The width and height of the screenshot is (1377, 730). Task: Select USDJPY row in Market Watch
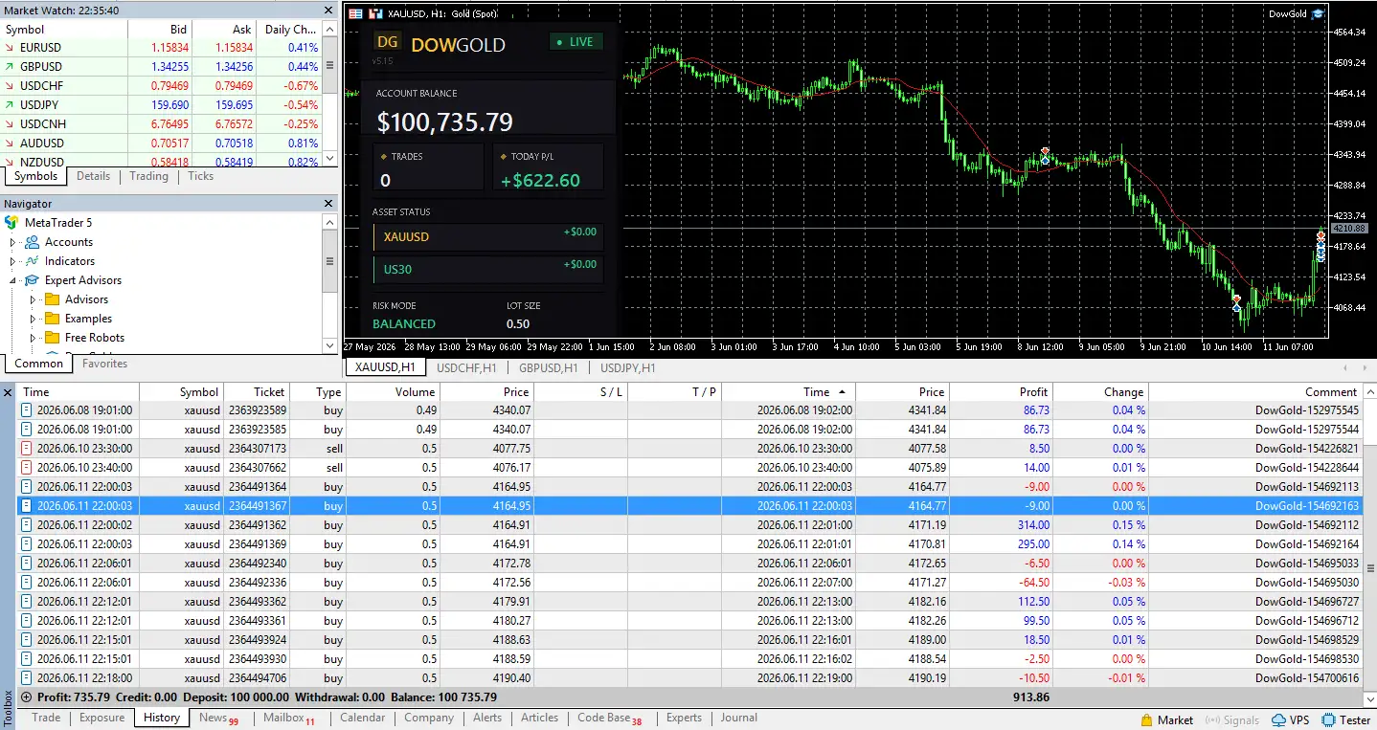tap(161, 105)
